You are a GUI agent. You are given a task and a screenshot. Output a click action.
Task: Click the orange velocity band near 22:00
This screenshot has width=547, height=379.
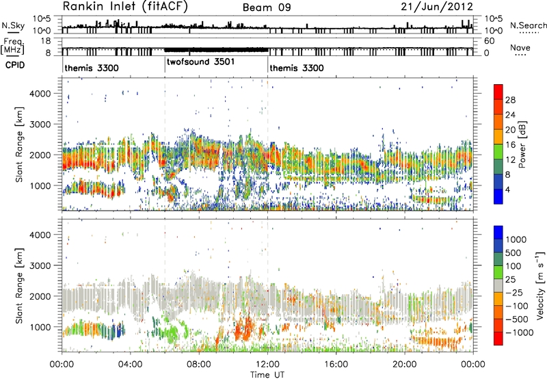point(436,341)
